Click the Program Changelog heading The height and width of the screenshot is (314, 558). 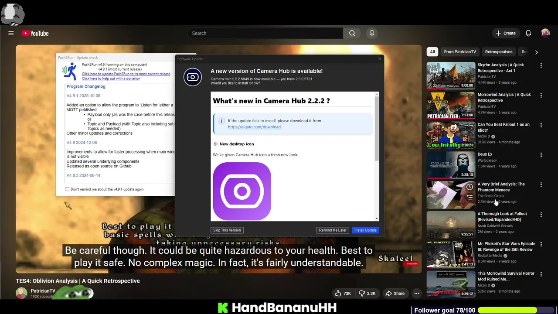tap(86, 86)
